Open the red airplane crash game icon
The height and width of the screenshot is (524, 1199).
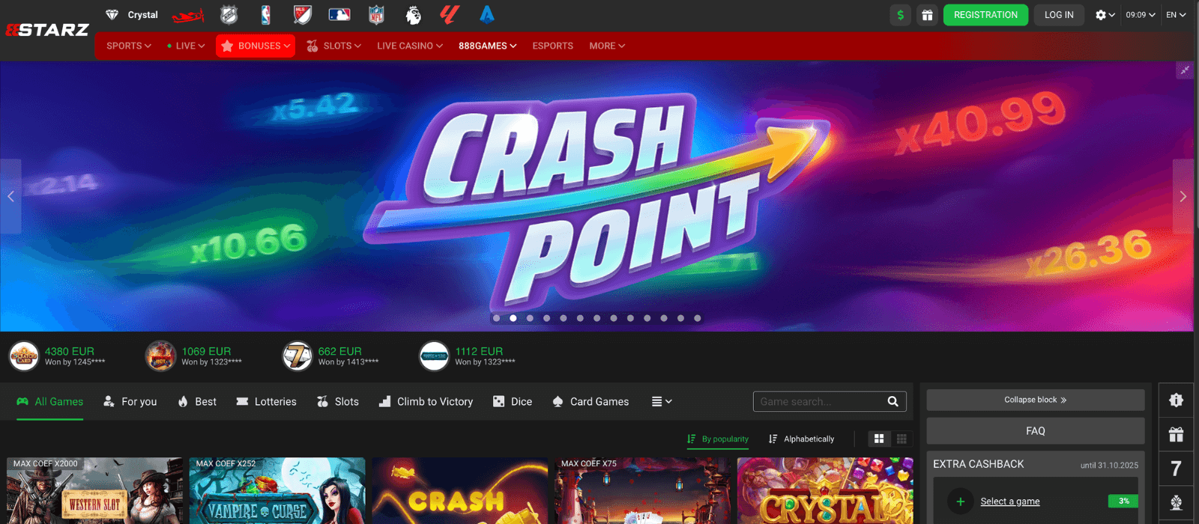(187, 15)
